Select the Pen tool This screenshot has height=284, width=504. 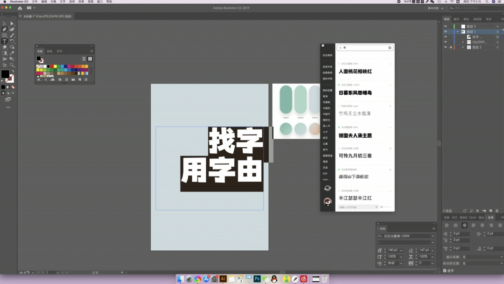[5, 29]
